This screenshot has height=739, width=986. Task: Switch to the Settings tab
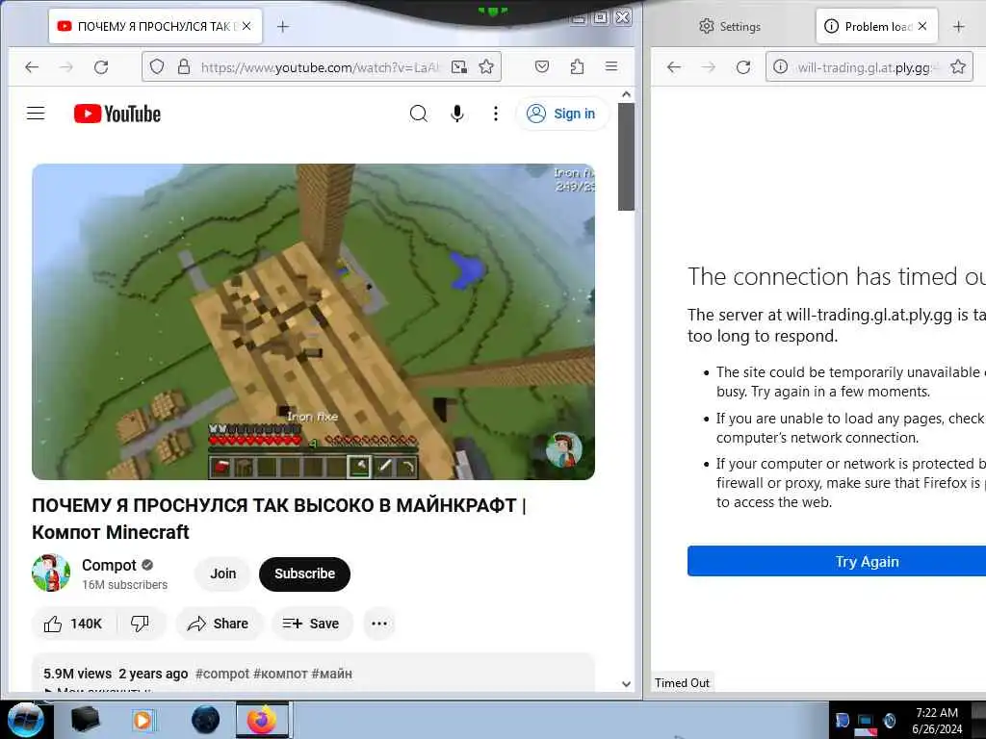[x=730, y=26]
